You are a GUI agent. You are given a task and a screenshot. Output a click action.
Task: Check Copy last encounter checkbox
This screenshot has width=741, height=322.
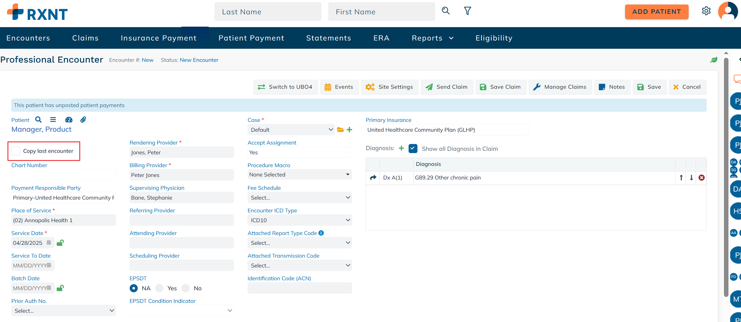(x=16, y=151)
